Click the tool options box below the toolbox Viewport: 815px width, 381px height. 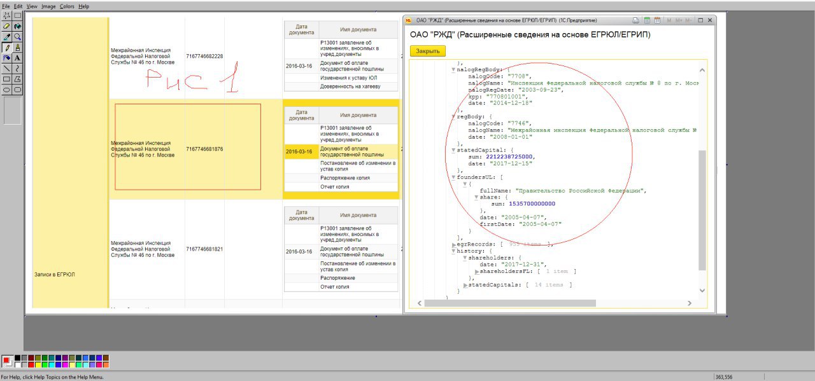pos(12,110)
